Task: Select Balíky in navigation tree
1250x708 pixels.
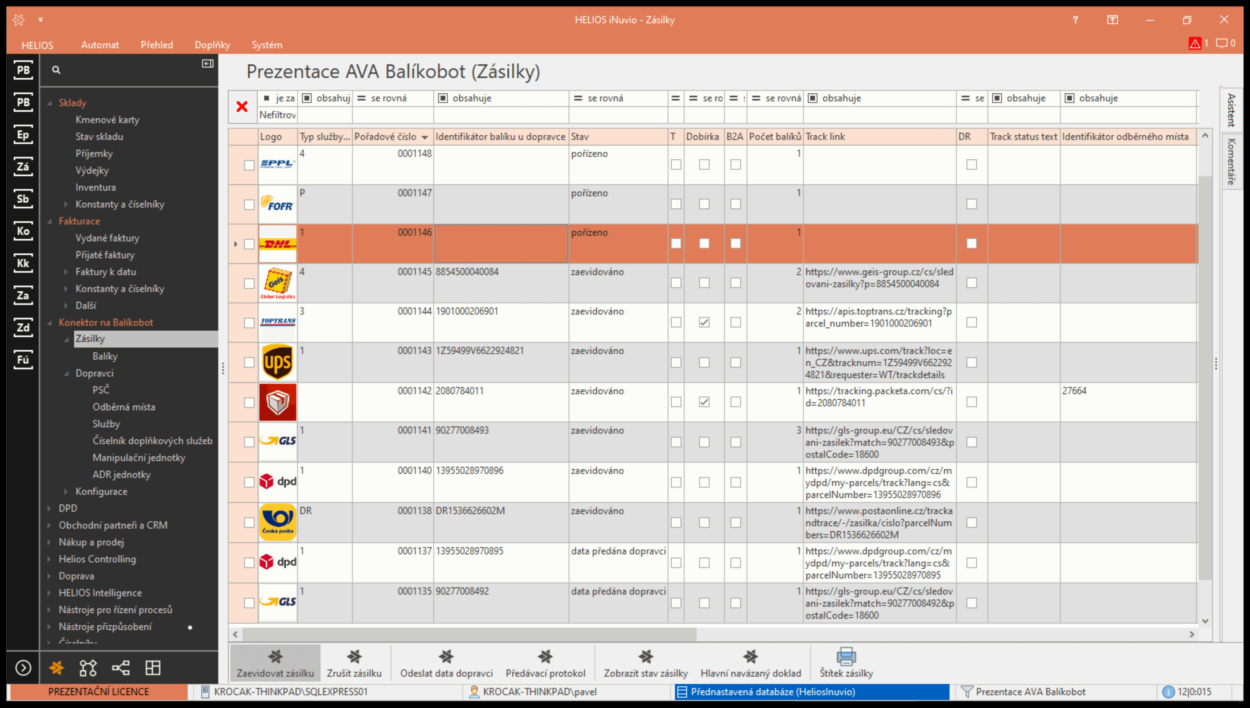Action: 105,356
